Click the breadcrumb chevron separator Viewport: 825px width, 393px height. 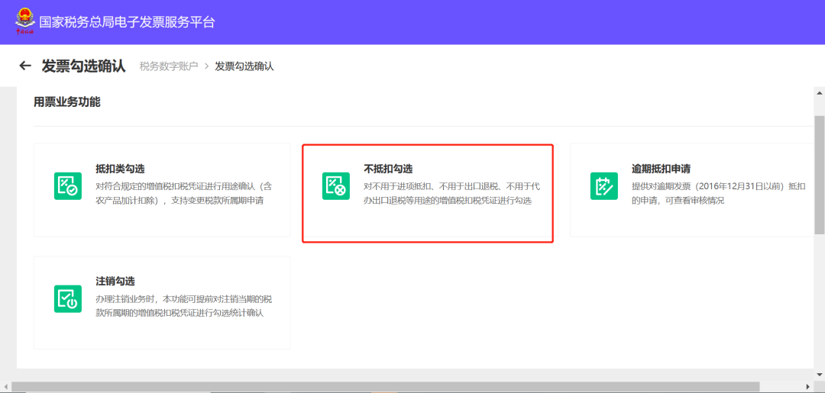[206, 66]
